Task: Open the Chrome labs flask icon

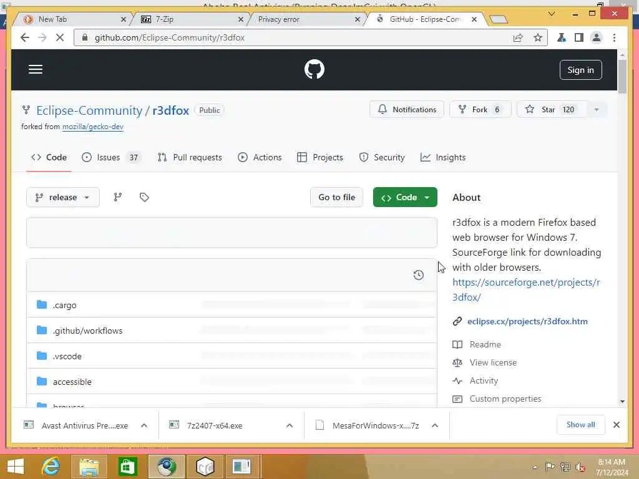Action: (561, 37)
